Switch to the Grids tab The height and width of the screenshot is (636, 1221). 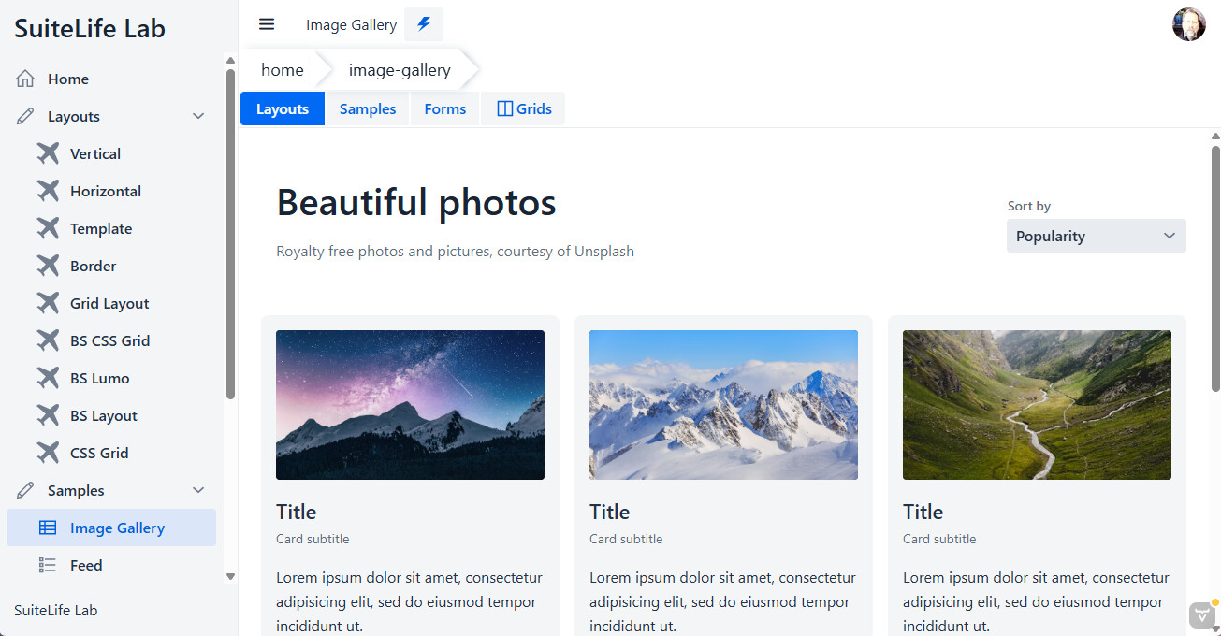(523, 109)
